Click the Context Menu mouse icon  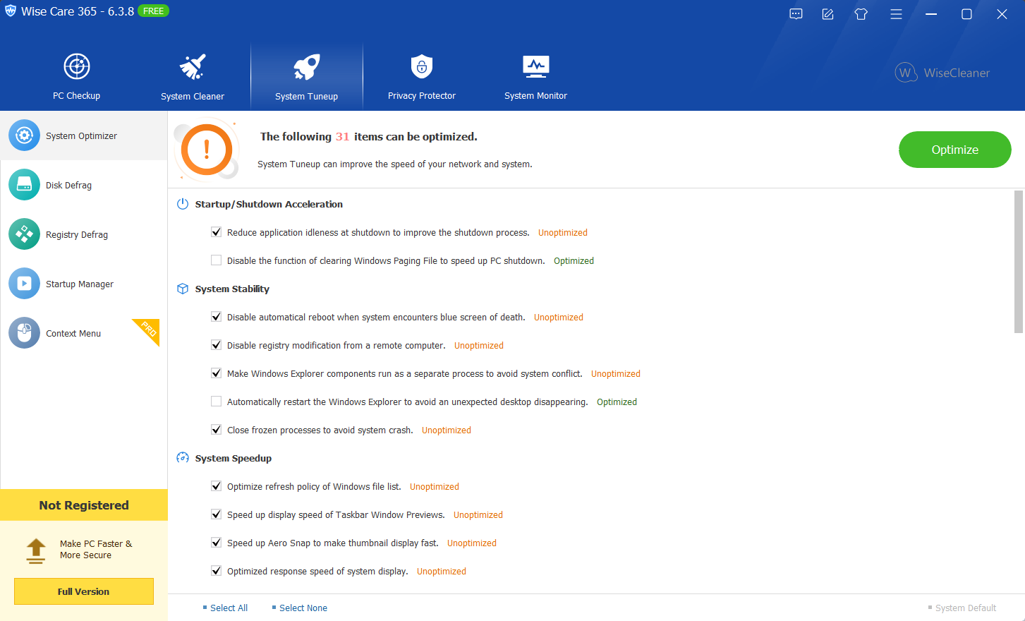coord(24,333)
